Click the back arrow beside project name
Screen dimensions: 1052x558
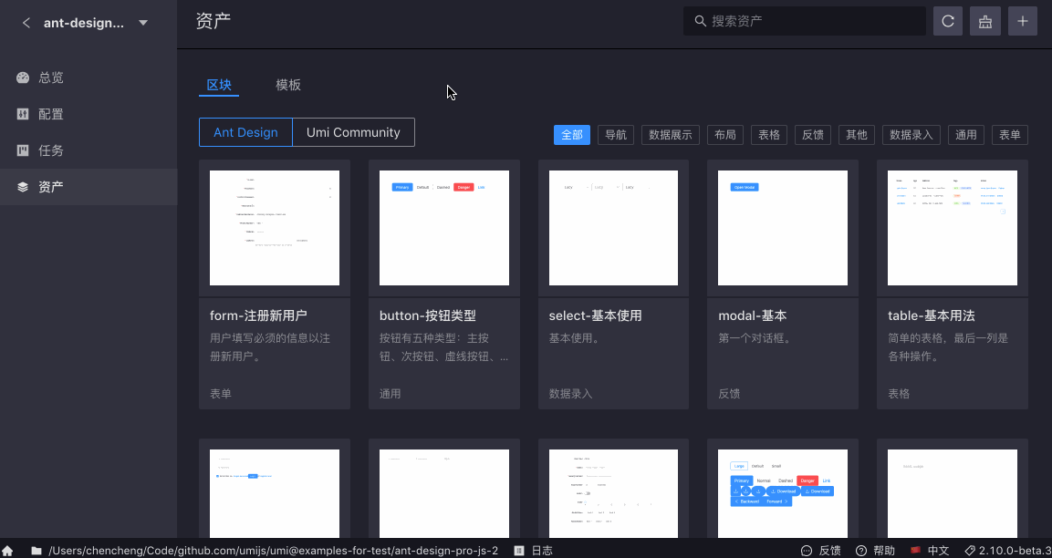pos(26,23)
